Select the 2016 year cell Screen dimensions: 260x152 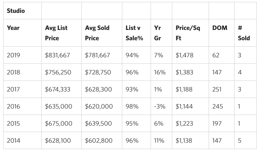click(14, 107)
